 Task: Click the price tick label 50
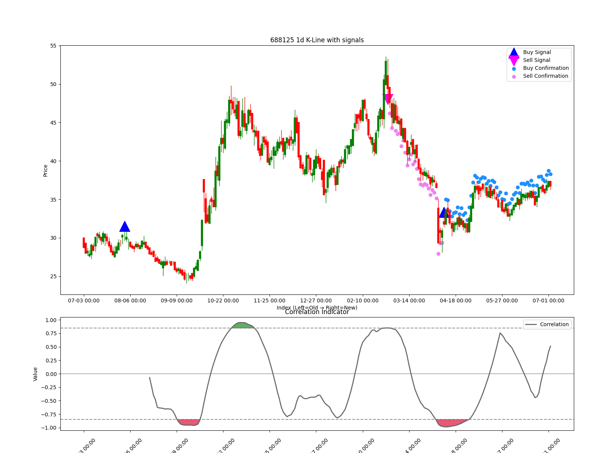click(53, 85)
